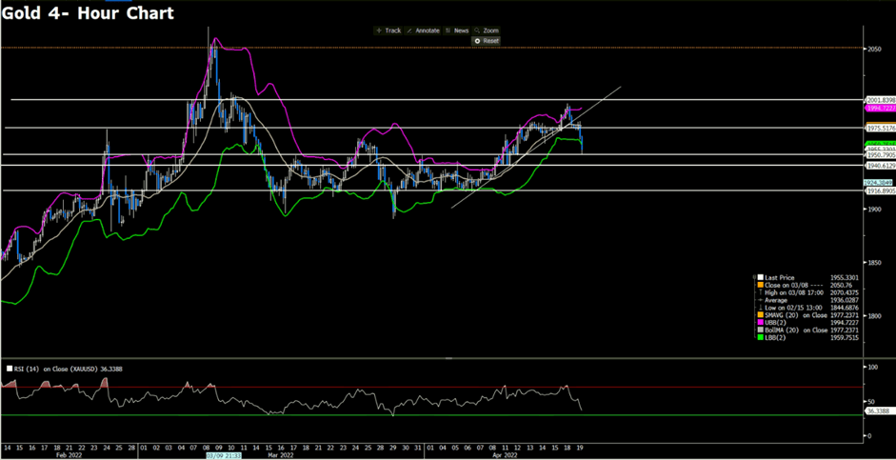This screenshot has width=896, height=460.
Task: Click the Average value 1936.0287
Action: click(x=843, y=300)
